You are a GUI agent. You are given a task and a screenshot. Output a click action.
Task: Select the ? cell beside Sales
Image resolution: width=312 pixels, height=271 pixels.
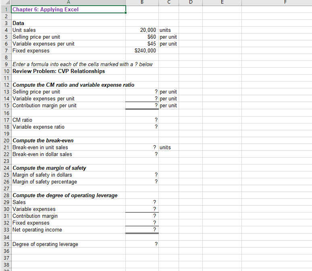142,202
